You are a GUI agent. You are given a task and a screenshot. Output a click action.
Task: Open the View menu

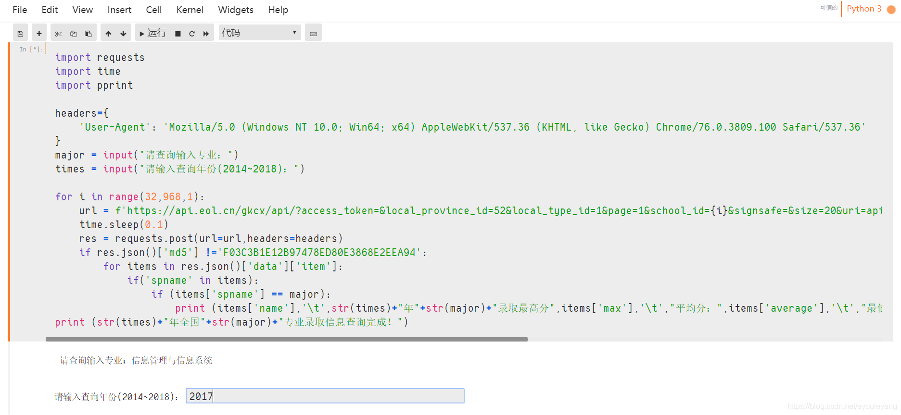(x=83, y=10)
